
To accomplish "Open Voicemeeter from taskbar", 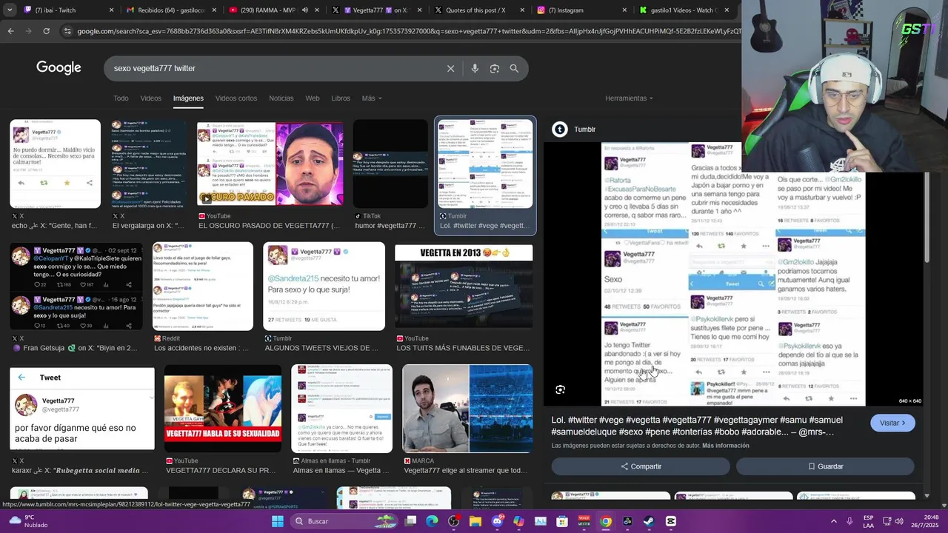I will [584, 521].
